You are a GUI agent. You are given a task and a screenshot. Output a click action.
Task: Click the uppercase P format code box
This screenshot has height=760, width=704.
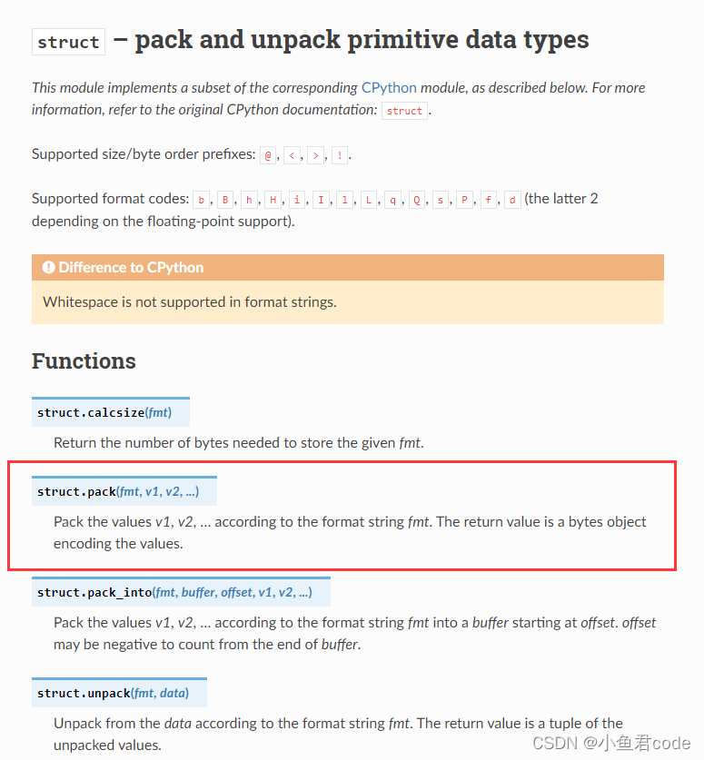pos(464,200)
